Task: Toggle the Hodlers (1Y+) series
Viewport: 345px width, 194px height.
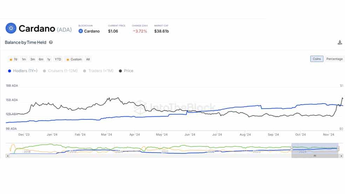Action: [23, 71]
